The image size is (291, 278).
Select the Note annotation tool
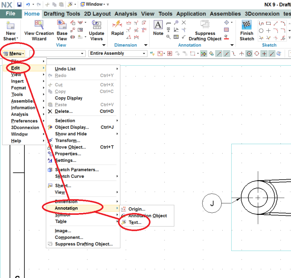tap(158, 28)
